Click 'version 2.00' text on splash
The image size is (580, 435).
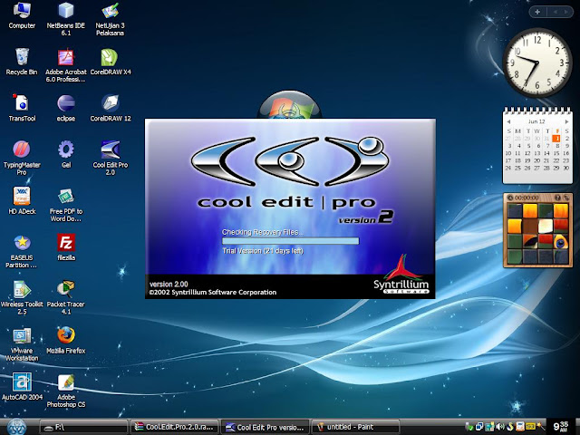[169, 284]
